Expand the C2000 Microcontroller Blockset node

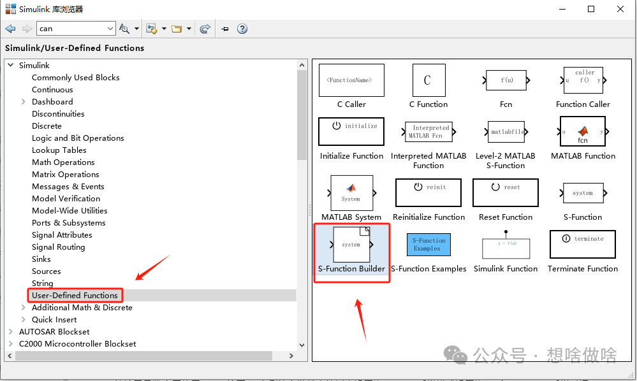[x=11, y=344]
